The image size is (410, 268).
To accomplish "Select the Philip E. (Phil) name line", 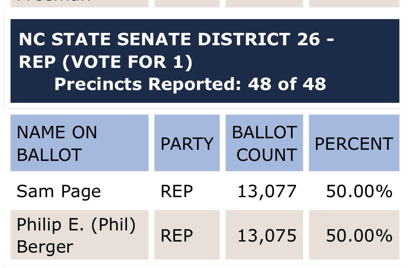I will coord(76,224).
